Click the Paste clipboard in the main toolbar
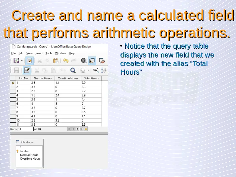 (x=56, y=61)
